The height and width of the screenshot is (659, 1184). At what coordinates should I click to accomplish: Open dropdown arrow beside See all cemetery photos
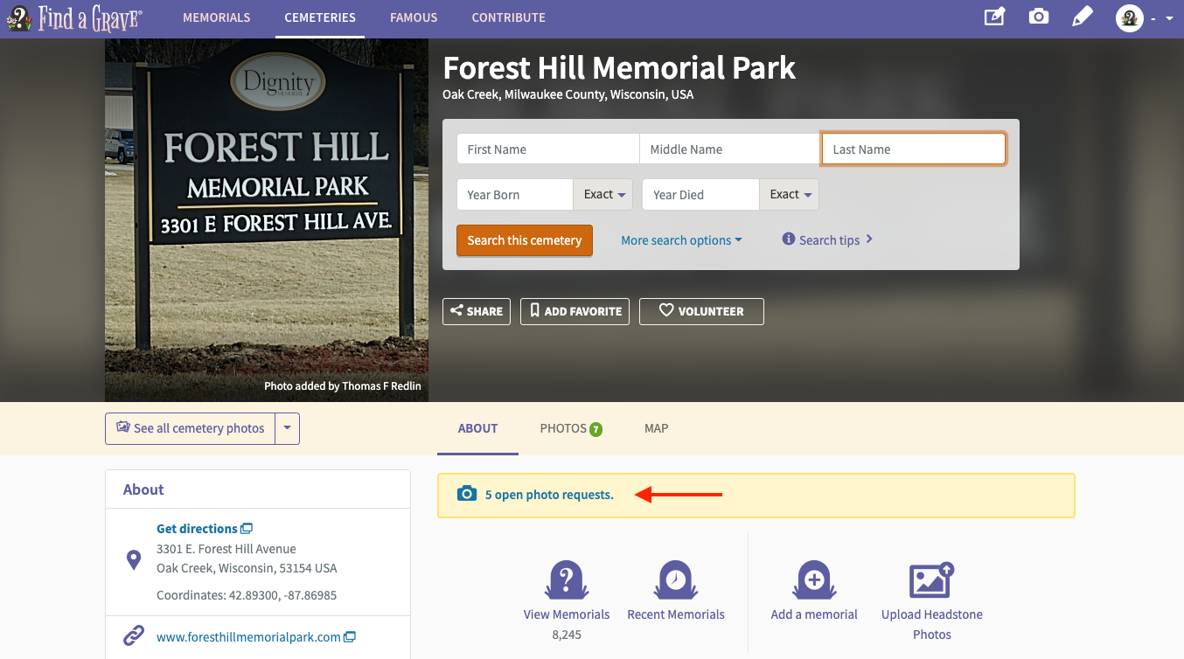point(288,428)
